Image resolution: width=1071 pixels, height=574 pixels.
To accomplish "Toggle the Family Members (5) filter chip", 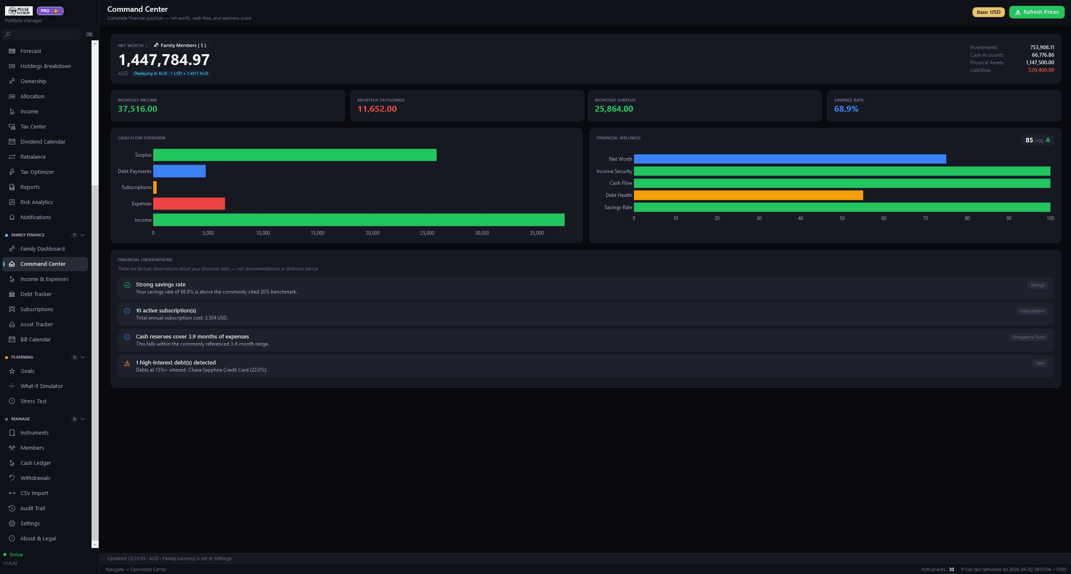I will coord(180,45).
